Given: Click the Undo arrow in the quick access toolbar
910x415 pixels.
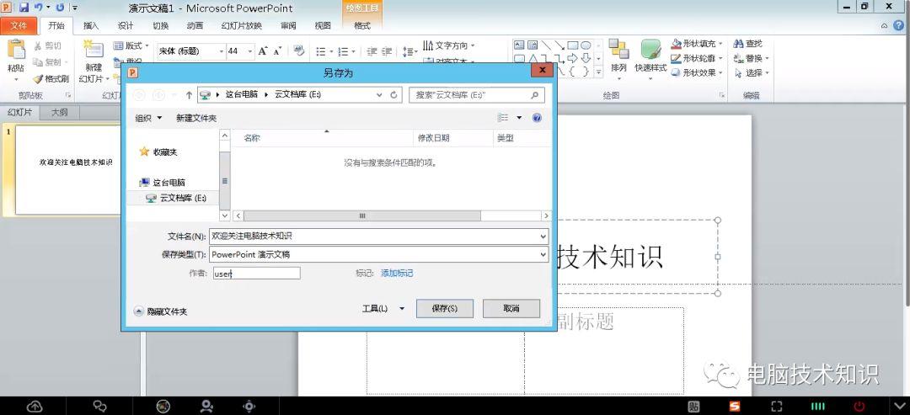Looking at the screenshot, I should (x=38, y=8).
